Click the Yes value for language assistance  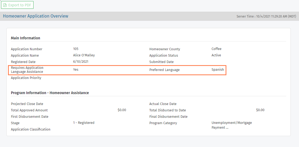click(x=76, y=70)
